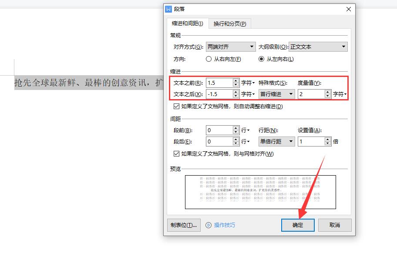Image resolution: width=397 pixels, height=253 pixels.
Task: Open the 行距 dropdown showing 单倍行距
Action: (x=277, y=141)
